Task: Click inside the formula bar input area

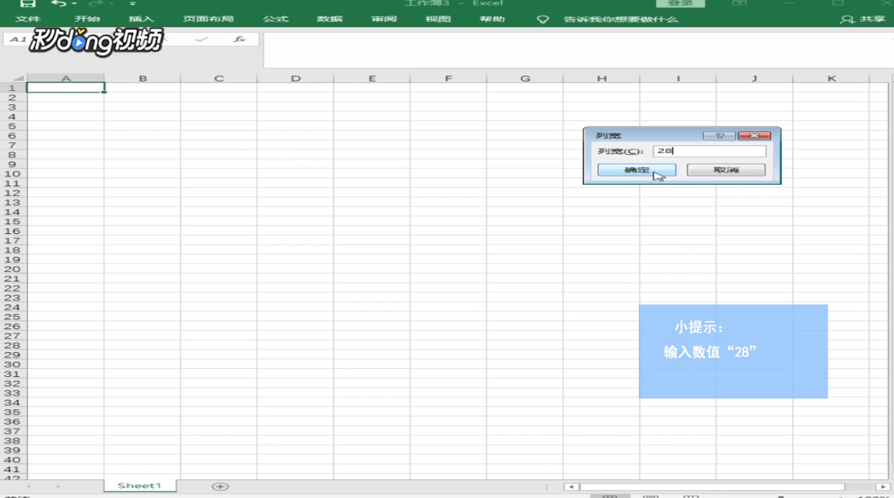Action: pos(578,50)
